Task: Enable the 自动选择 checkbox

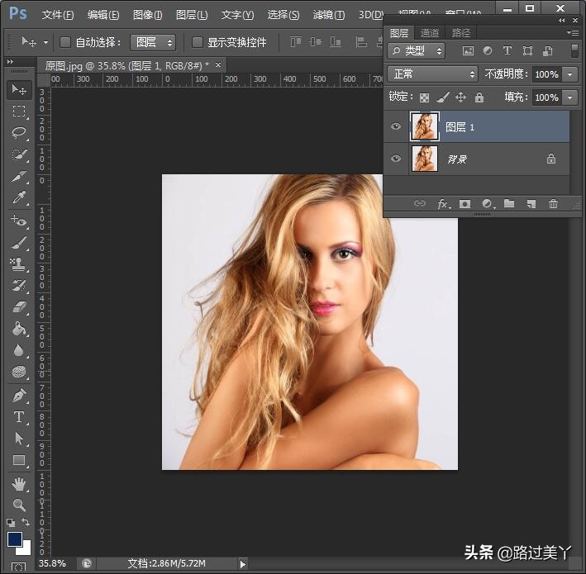Action: coord(66,42)
